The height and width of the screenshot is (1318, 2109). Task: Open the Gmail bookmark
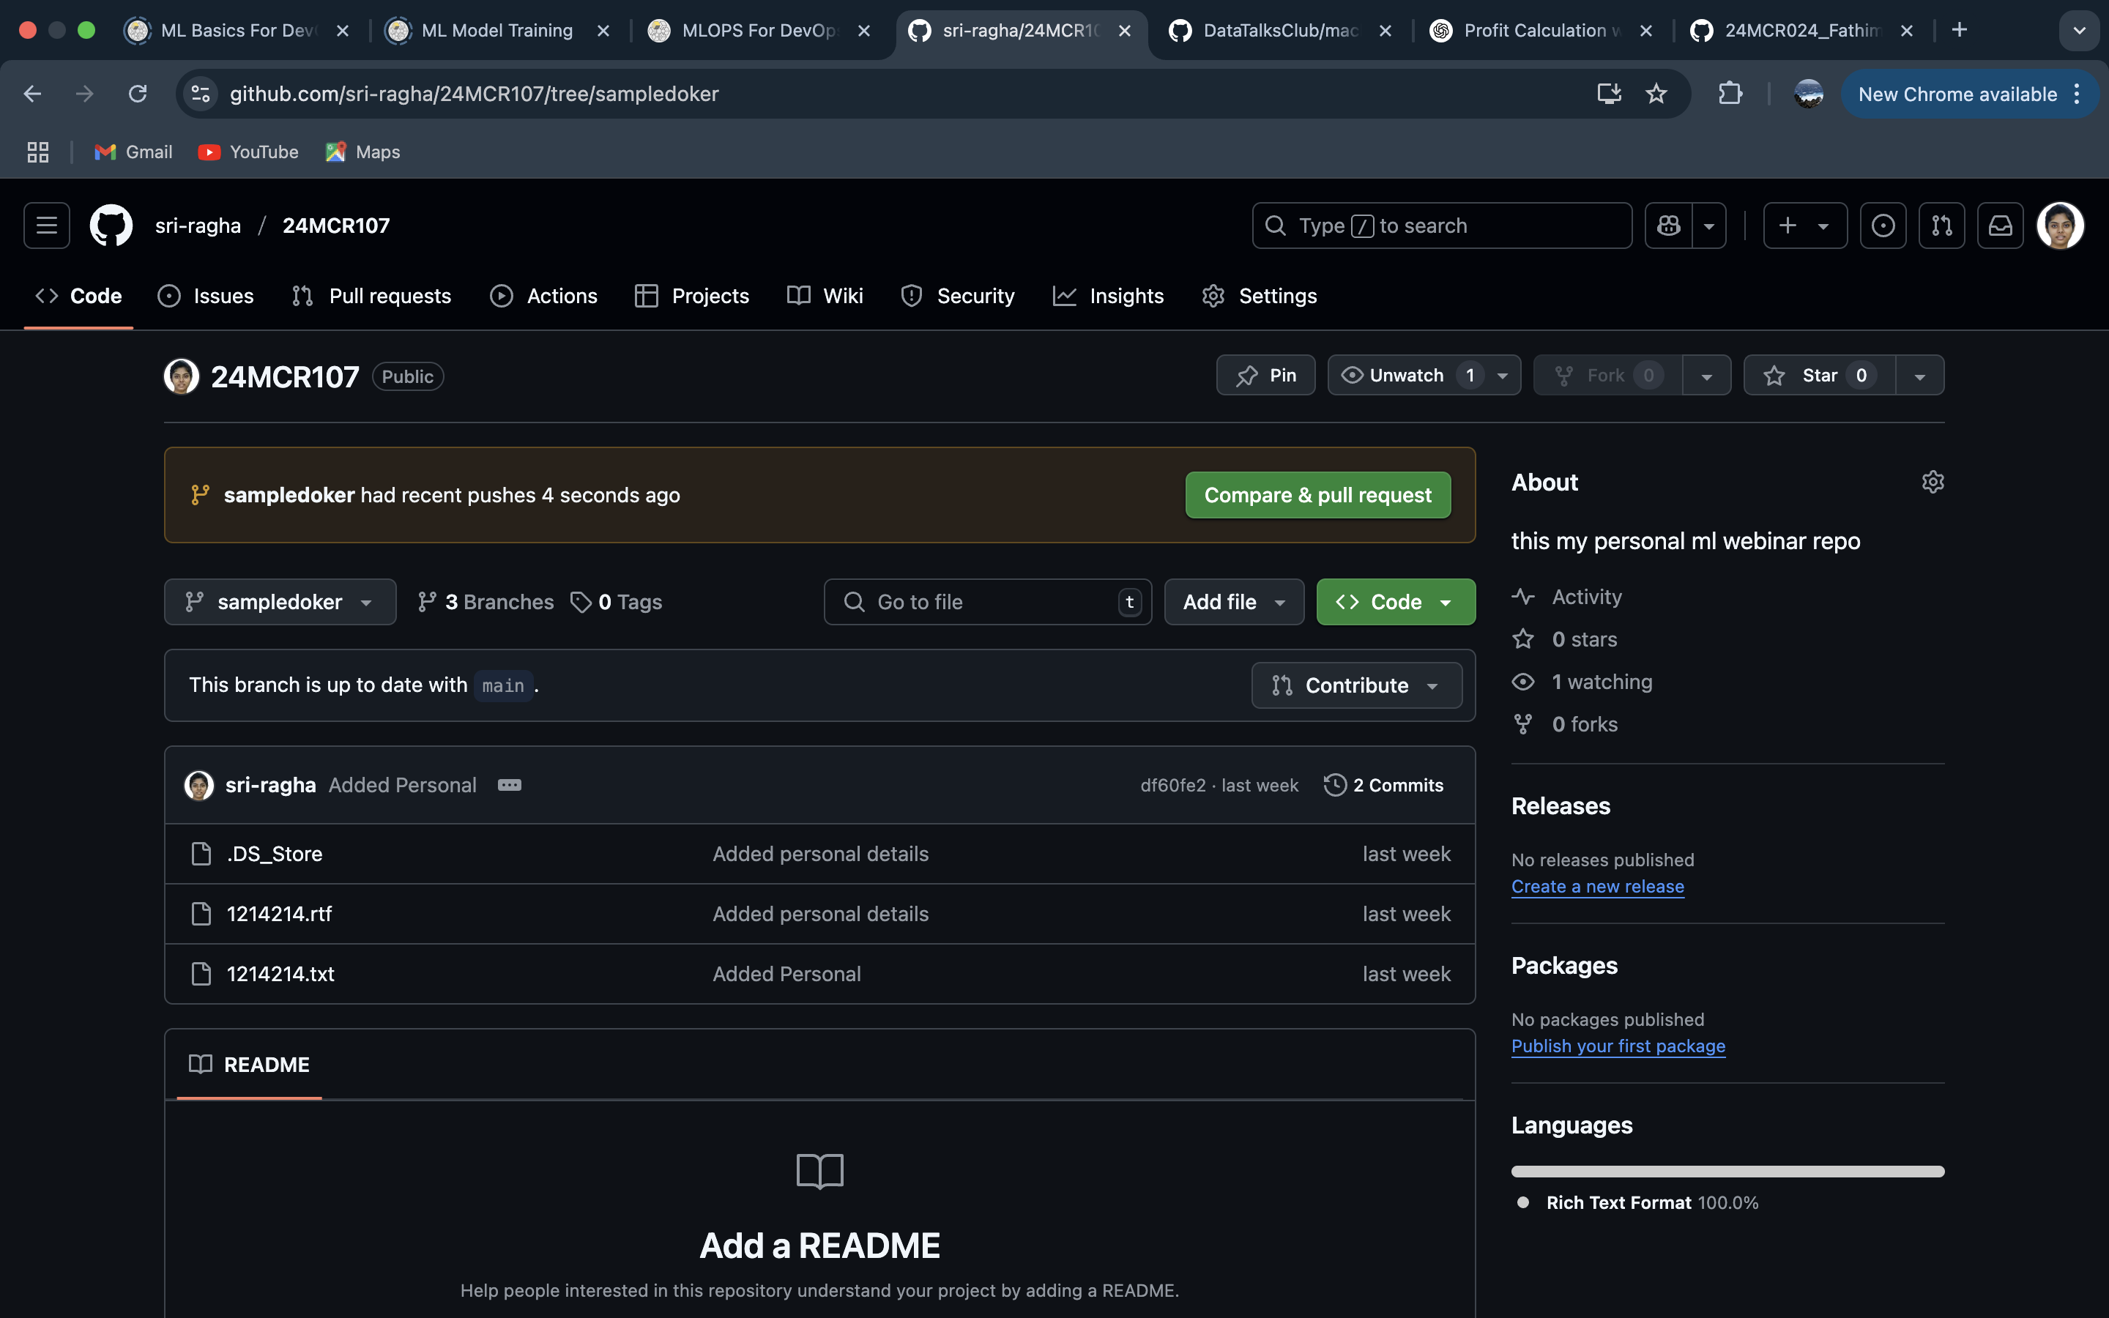(133, 152)
